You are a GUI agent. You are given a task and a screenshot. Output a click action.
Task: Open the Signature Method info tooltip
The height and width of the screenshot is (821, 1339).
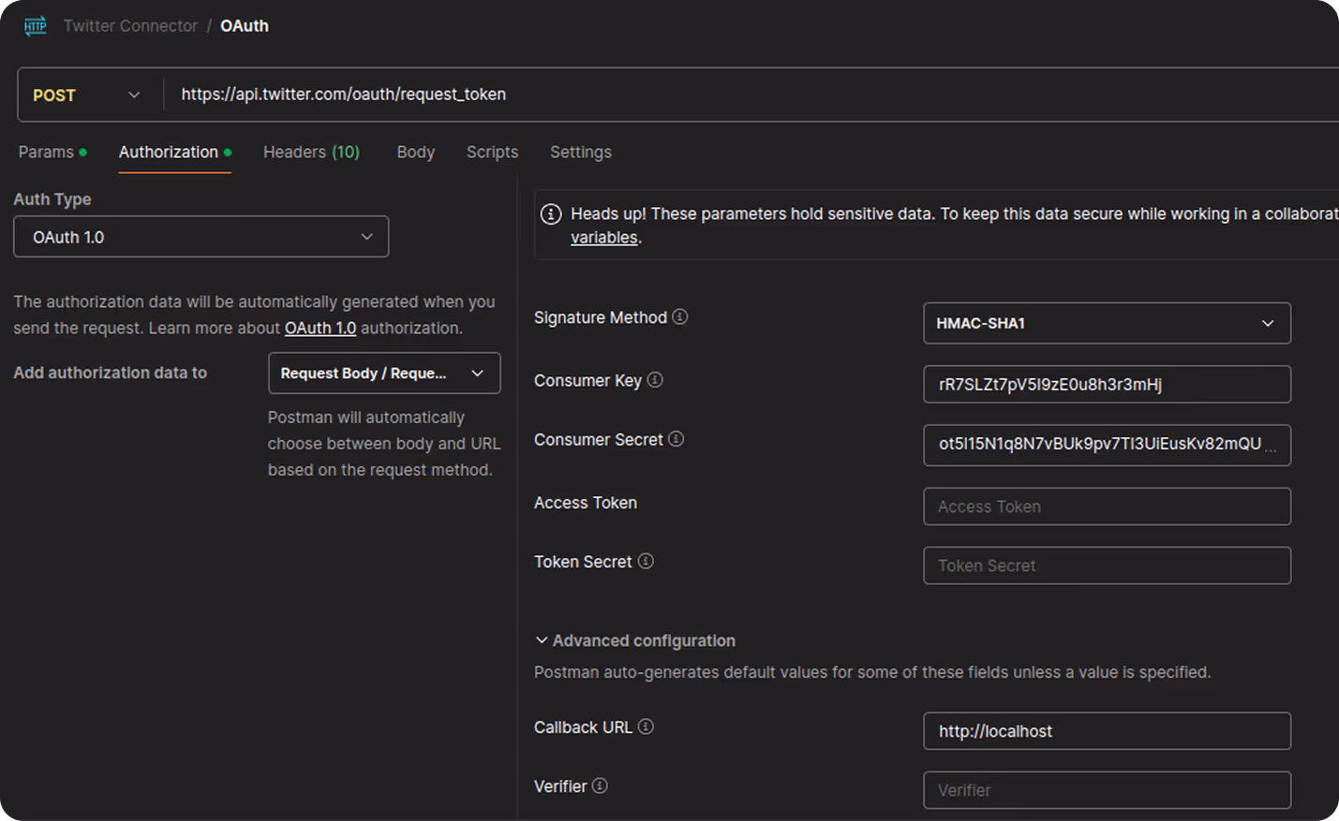680,316
